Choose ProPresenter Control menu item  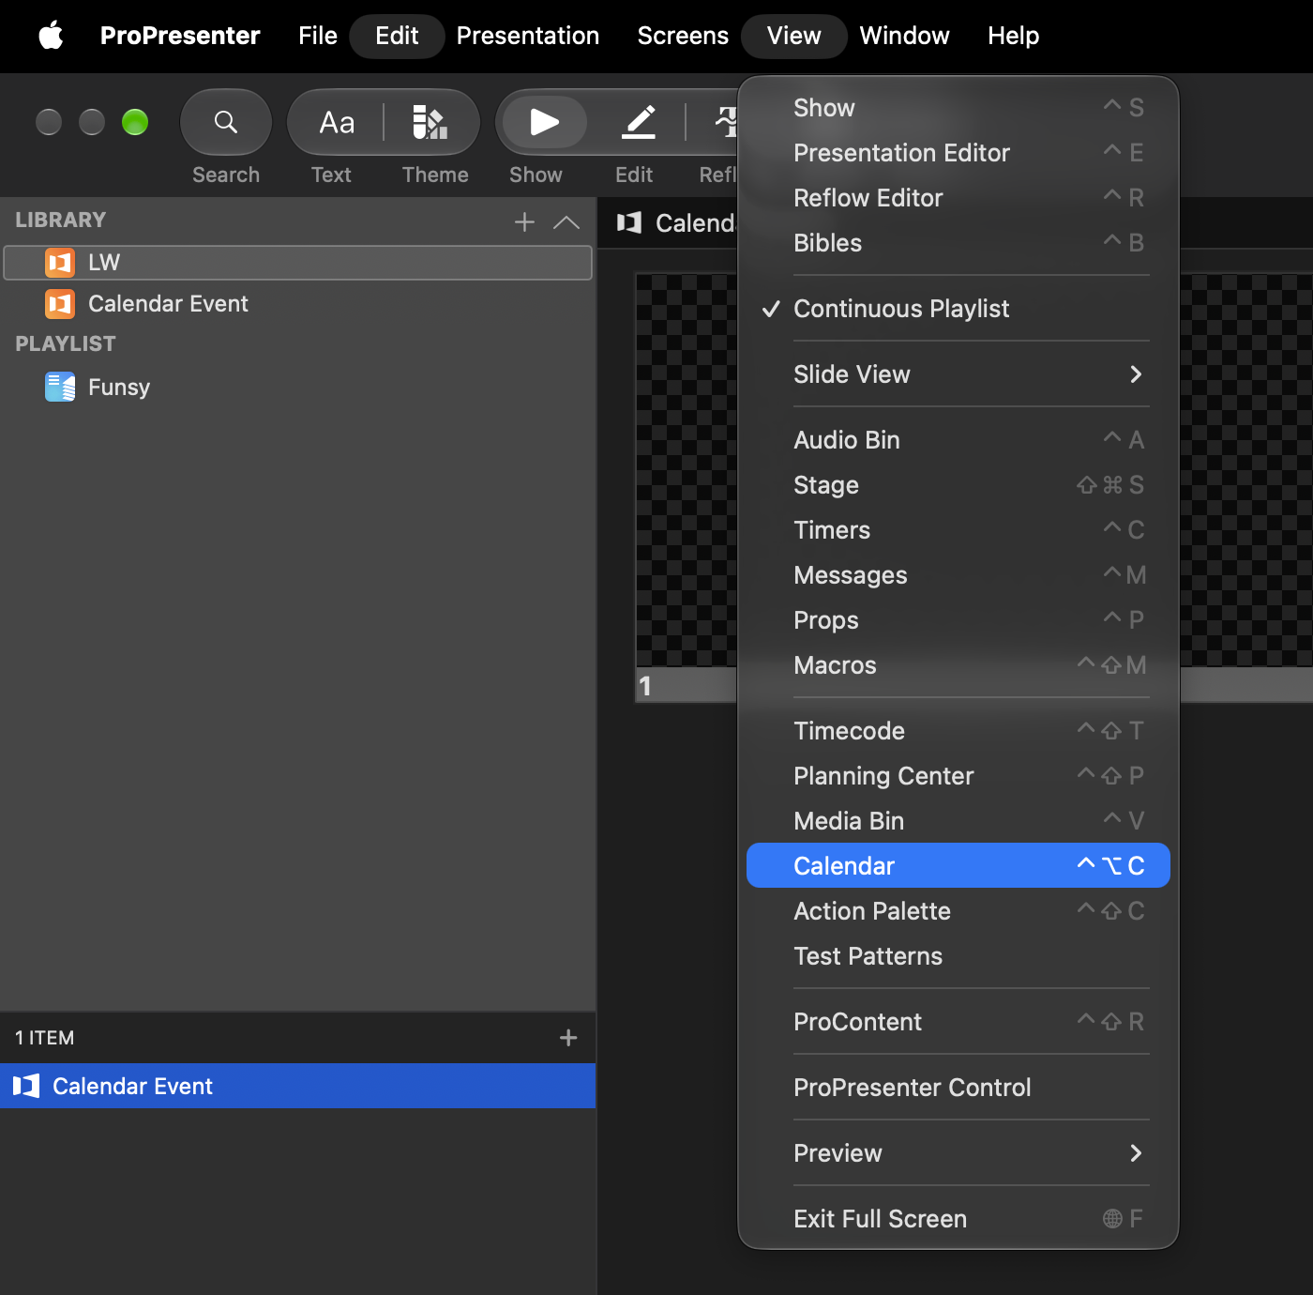coord(958,1088)
